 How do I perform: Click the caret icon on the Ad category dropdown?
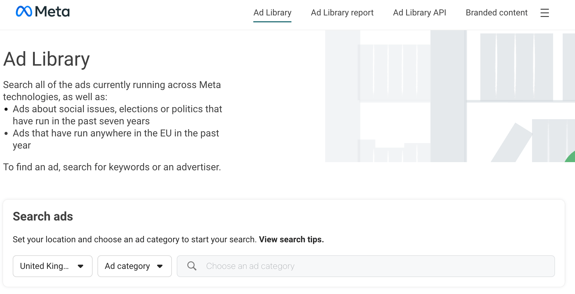tap(160, 266)
